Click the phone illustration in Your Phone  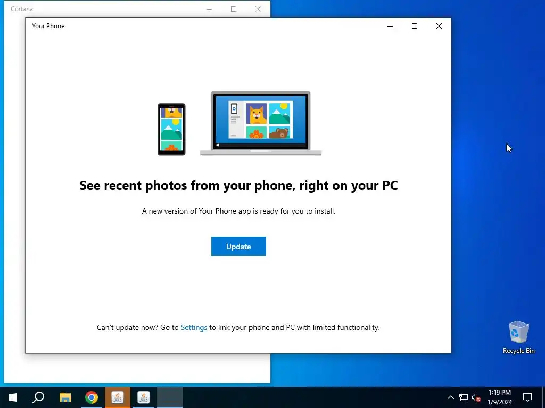pos(171,129)
